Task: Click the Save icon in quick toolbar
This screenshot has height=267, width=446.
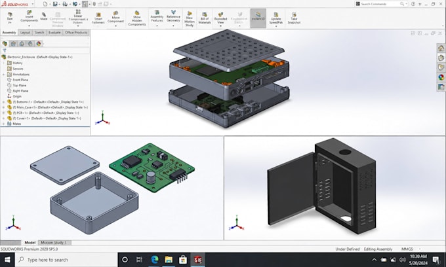Action: [x=55, y=4]
